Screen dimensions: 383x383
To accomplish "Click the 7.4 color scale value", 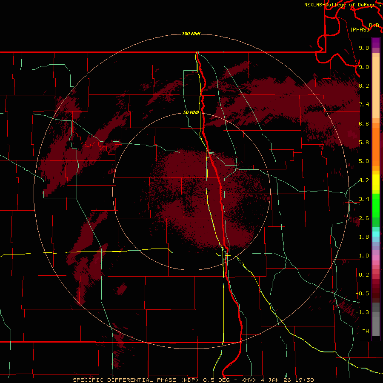I will [364, 105].
